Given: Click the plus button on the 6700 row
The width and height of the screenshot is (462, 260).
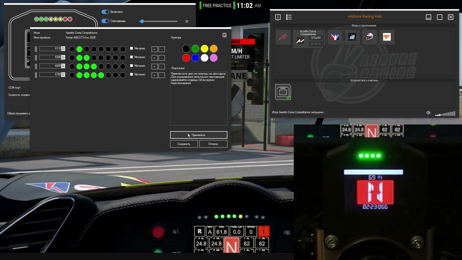Looking at the screenshot, I should point(154,75).
